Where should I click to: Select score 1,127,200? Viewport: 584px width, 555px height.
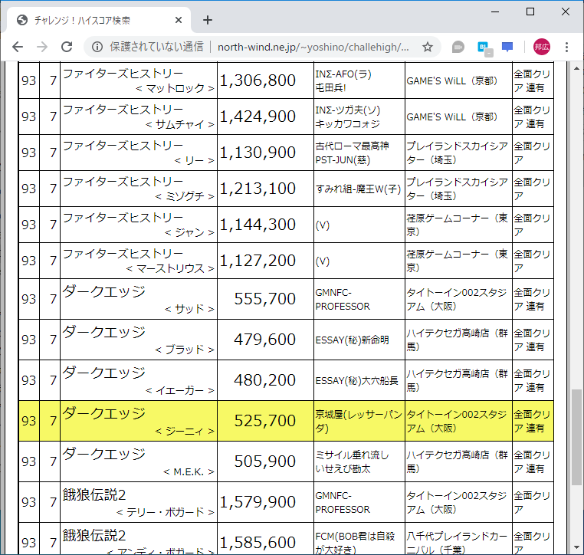click(258, 261)
